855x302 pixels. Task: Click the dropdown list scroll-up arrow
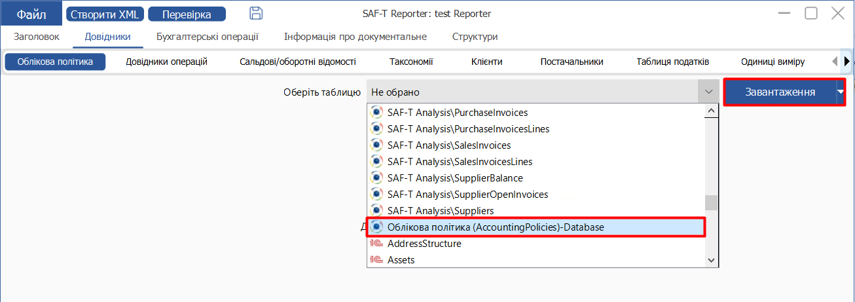click(x=711, y=111)
